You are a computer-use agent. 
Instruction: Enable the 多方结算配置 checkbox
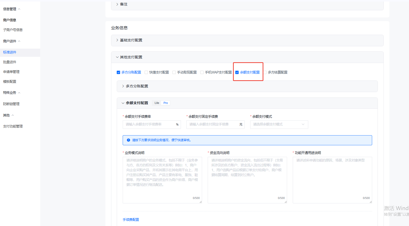pyautogui.click(x=265, y=73)
